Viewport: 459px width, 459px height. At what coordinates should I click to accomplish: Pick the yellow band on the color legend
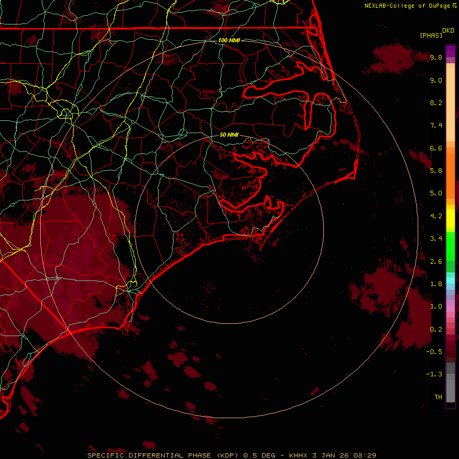[x=450, y=218]
